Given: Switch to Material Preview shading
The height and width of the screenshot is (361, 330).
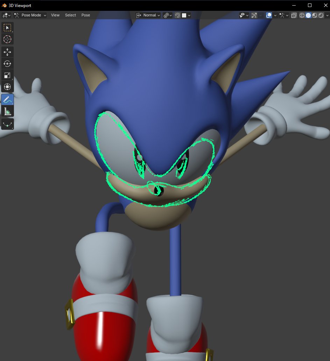Looking at the screenshot, I should click(x=315, y=15).
